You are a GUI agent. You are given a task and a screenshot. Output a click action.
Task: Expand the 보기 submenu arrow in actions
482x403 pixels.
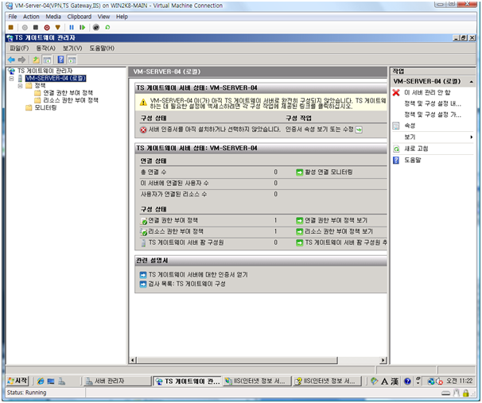coord(471,138)
